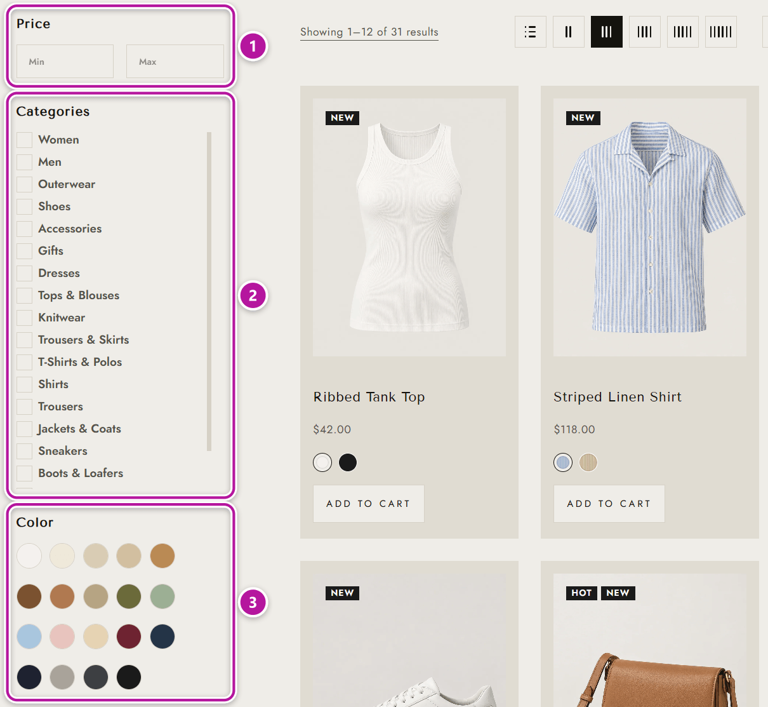Click the leather bag product image

click(650, 640)
